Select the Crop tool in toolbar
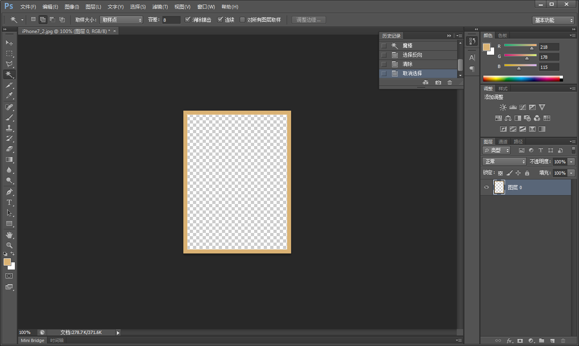 coord(9,85)
